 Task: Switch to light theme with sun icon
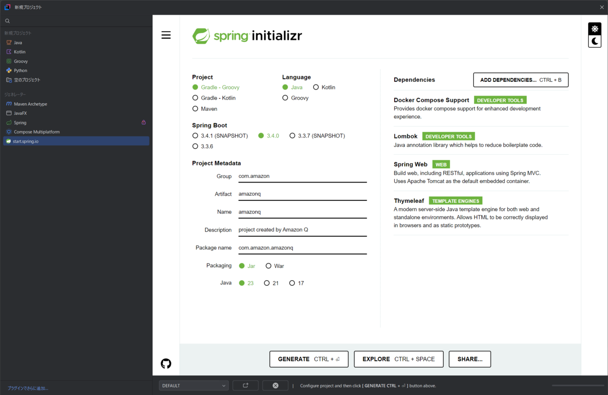click(x=594, y=29)
